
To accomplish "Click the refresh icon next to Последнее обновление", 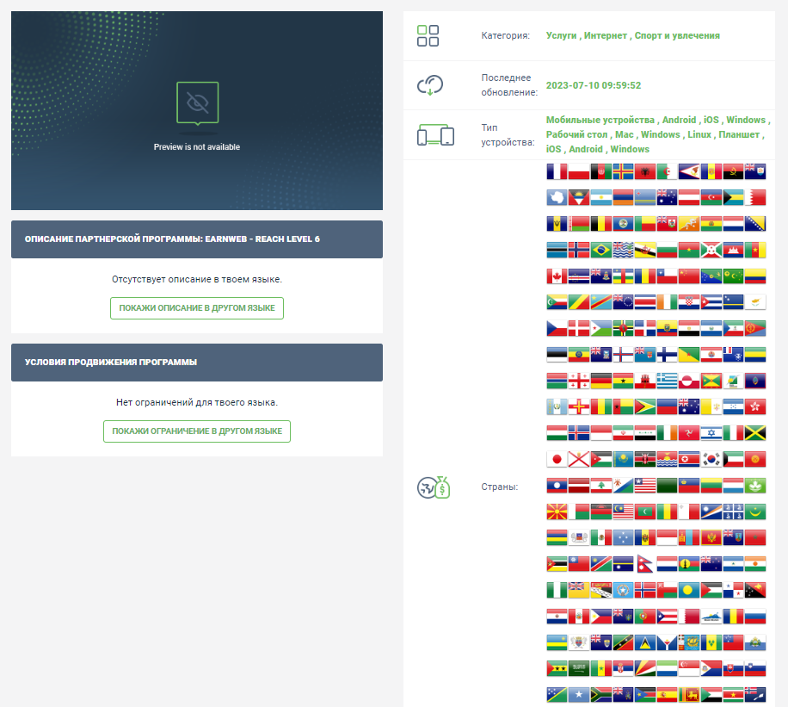I will [431, 85].
